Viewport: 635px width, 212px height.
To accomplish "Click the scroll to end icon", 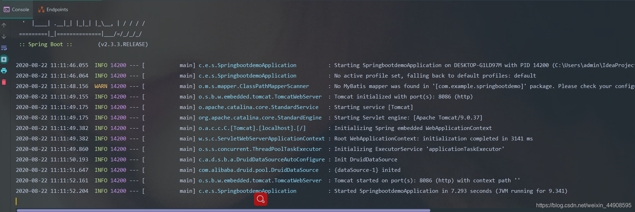I will 4,59.
